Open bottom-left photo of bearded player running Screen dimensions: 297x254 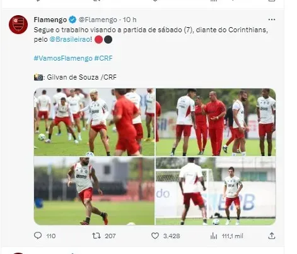click(x=94, y=191)
